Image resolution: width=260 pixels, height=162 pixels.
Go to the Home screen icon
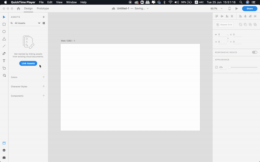point(18,9)
